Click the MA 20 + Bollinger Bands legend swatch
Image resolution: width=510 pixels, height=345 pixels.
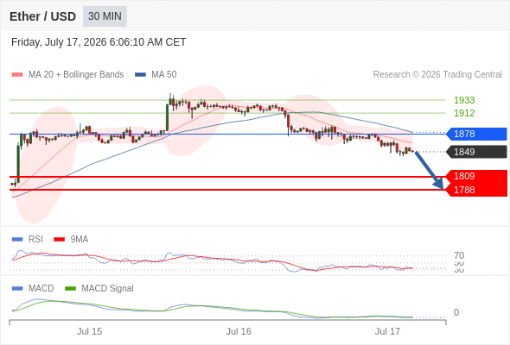(17, 75)
